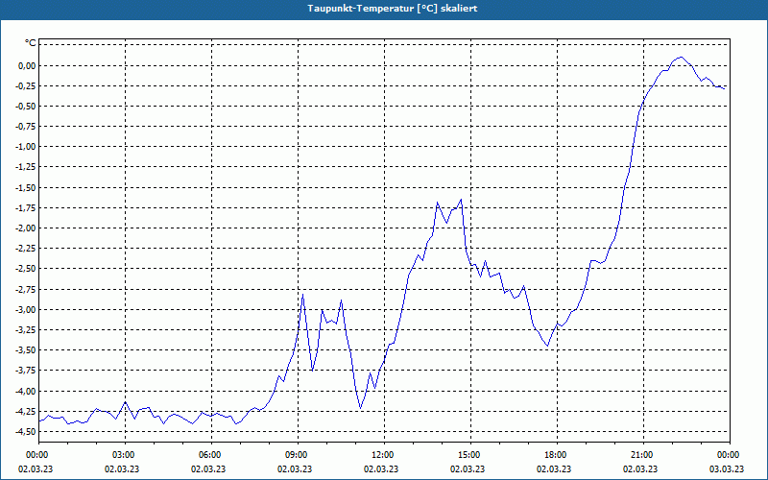Click the 03:00 time label
The height and width of the screenshot is (480, 768).
click(x=125, y=455)
